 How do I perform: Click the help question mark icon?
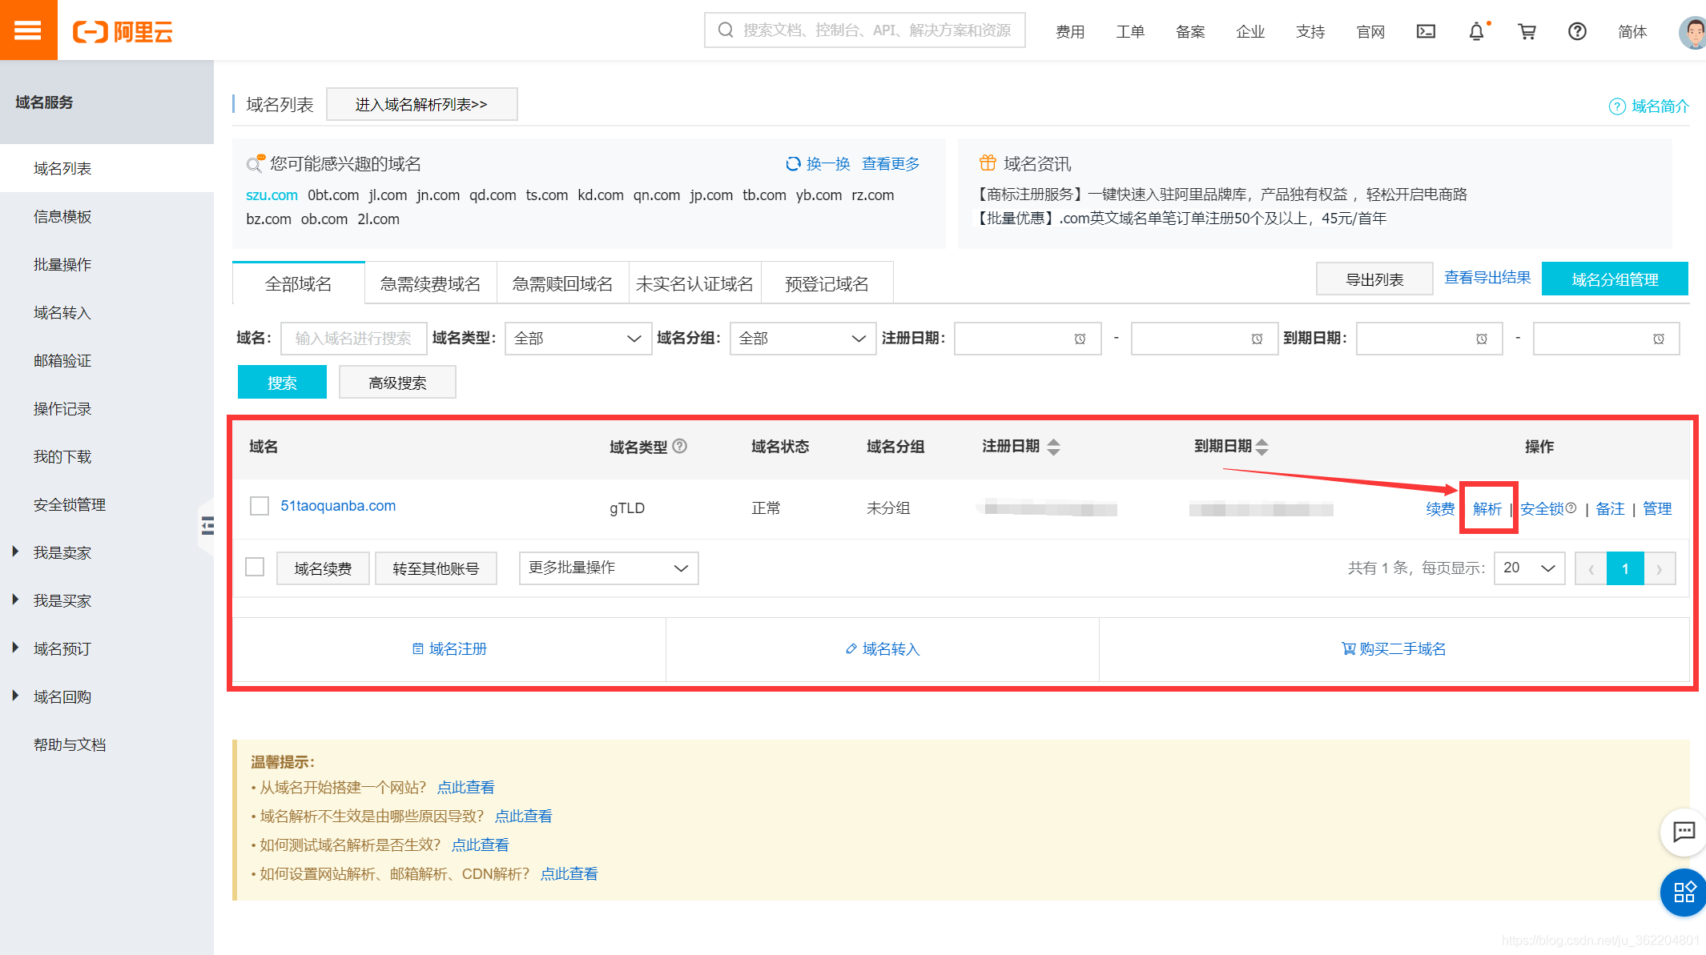(x=1577, y=30)
